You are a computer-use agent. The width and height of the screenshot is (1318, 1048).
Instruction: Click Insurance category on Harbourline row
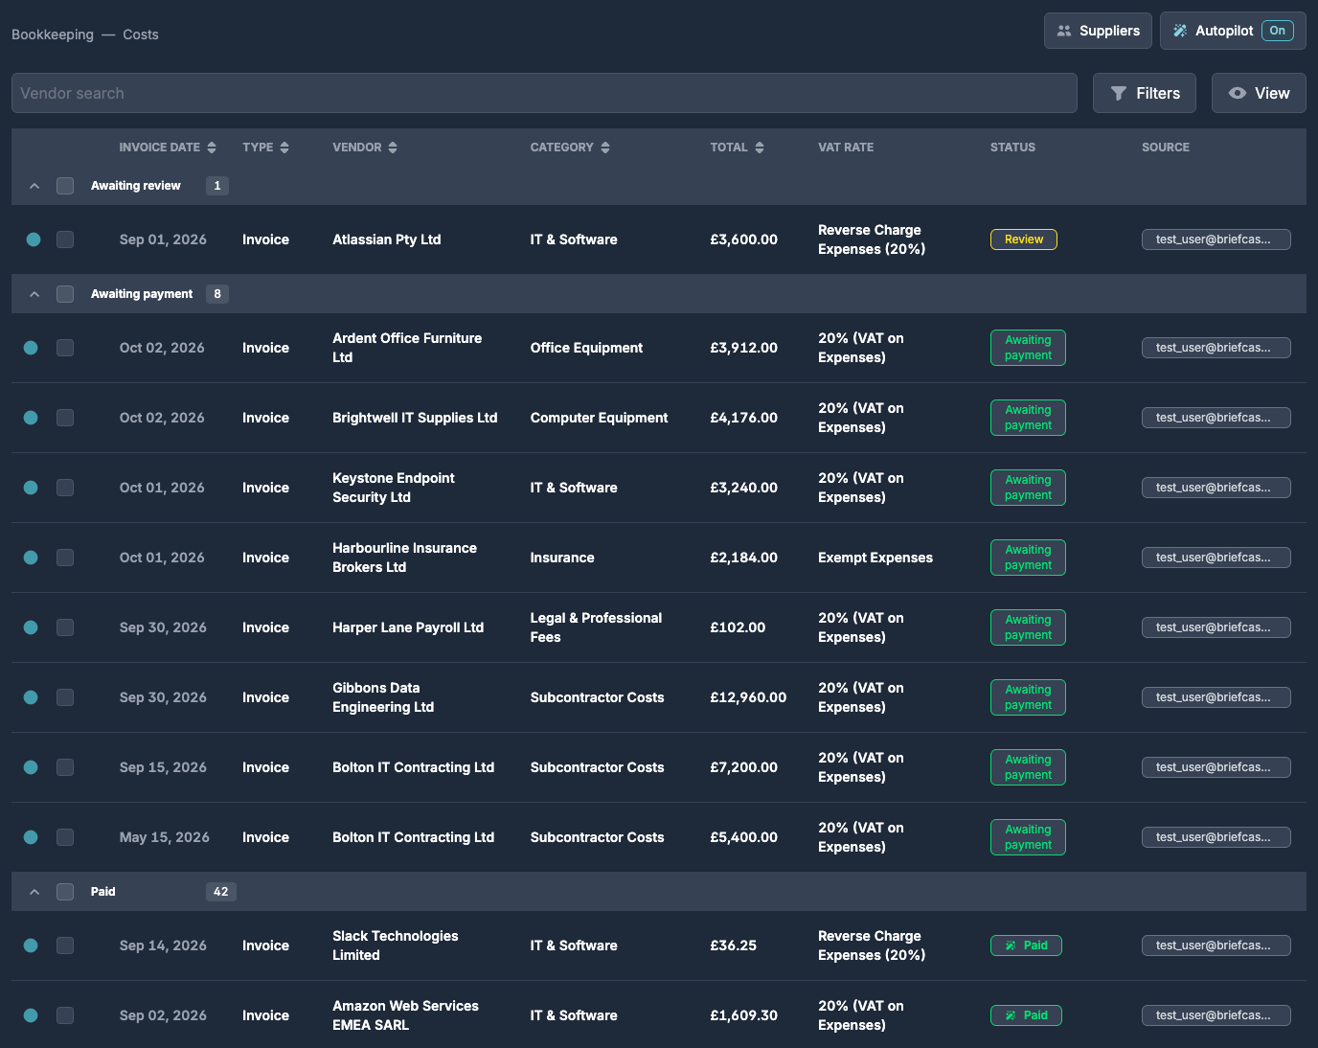click(562, 558)
